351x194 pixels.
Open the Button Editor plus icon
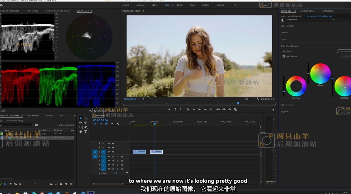(273, 110)
